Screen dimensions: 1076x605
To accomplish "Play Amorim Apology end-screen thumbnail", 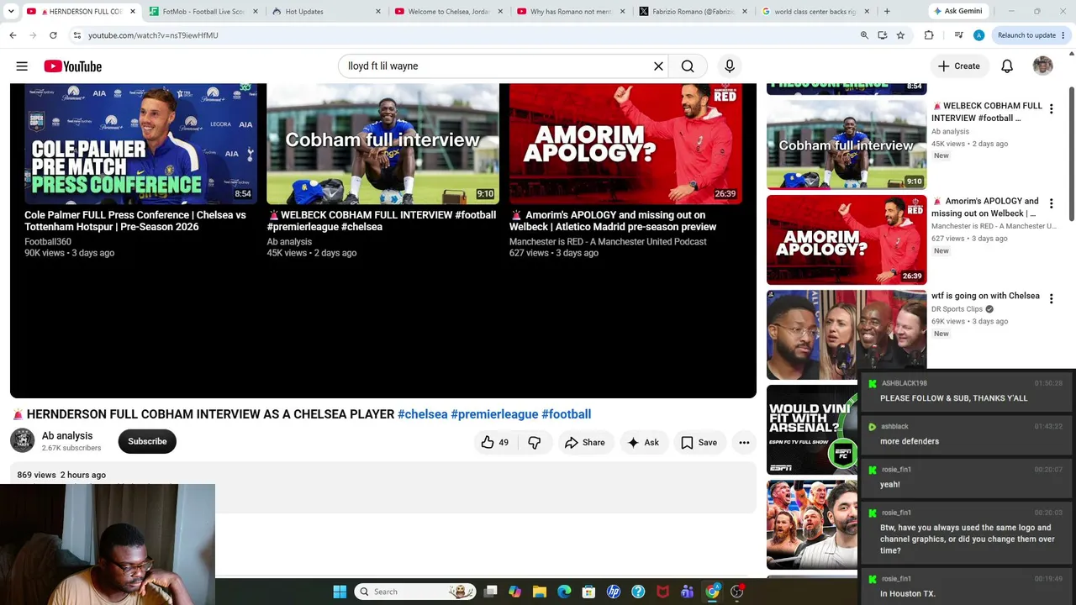I will tap(625, 144).
